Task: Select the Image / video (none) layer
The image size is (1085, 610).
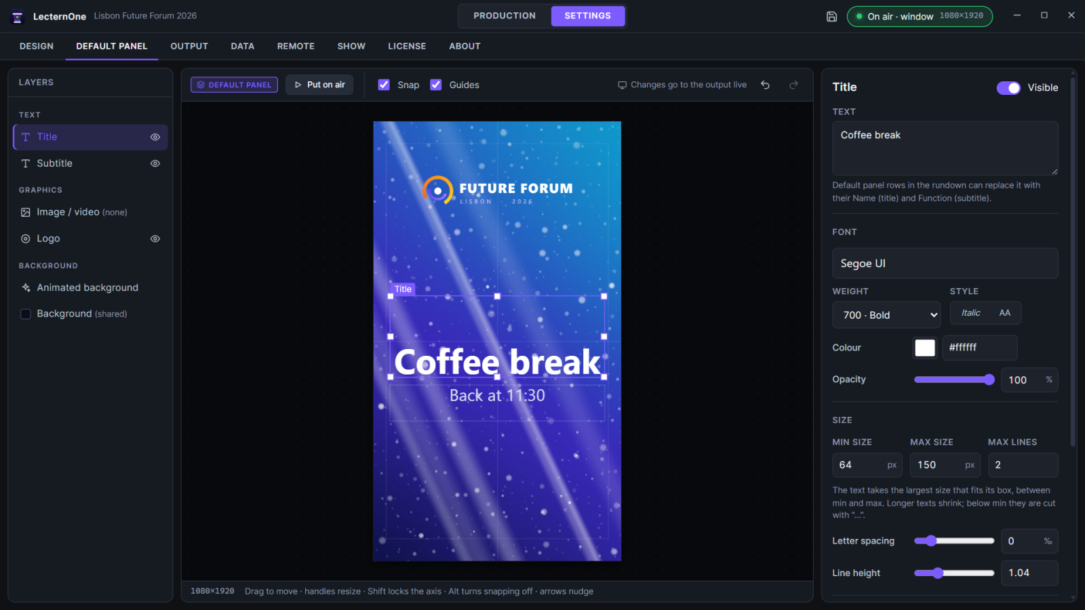Action: pos(90,212)
